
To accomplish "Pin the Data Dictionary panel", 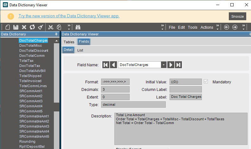I will [56, 34].
